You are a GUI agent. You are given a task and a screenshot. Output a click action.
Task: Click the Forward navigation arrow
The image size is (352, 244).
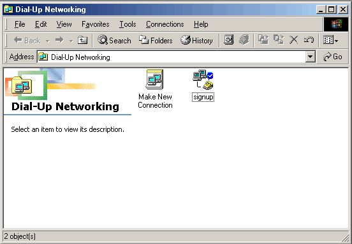tap(59, 40)
